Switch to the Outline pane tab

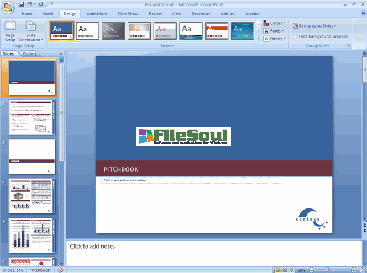coord(29,54)
